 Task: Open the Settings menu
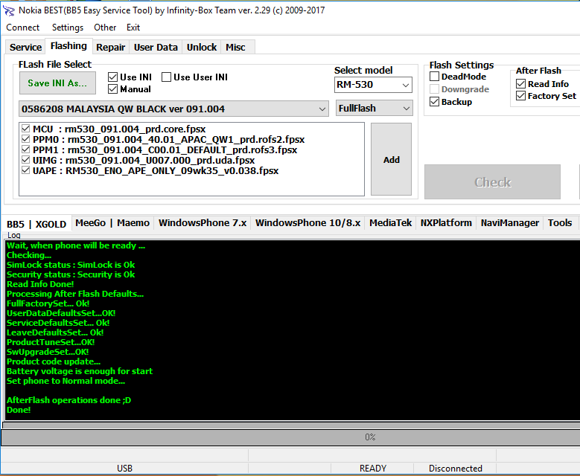(x=68, y=28)
